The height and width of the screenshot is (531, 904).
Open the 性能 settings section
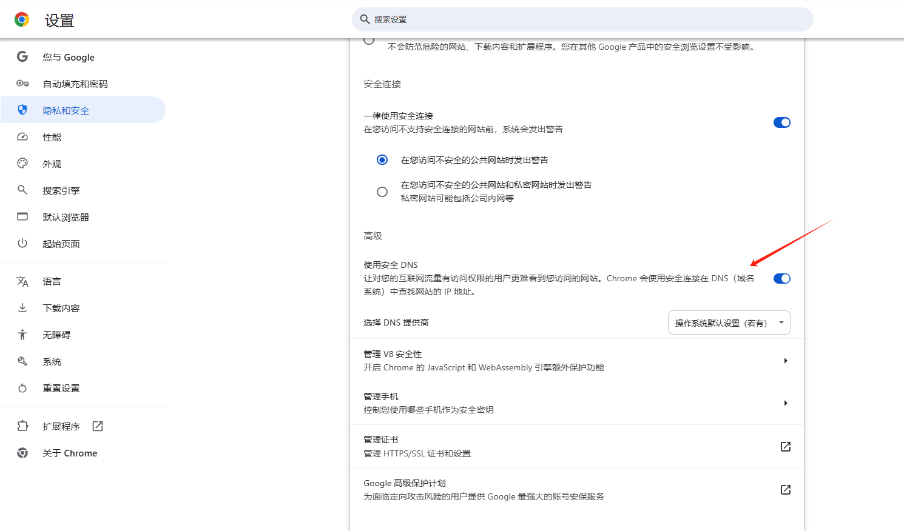click(x=83, y=137)
